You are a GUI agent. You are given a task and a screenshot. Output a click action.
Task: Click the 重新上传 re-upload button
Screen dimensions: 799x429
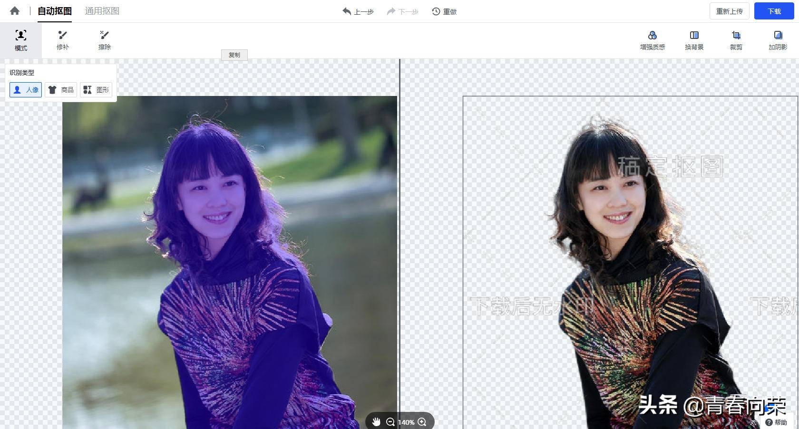pyautogui.click(x=729, y=11)
